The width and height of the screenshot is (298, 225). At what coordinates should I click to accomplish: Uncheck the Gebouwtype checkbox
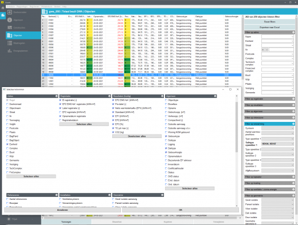pyautogui.click(x=166, y=136)
